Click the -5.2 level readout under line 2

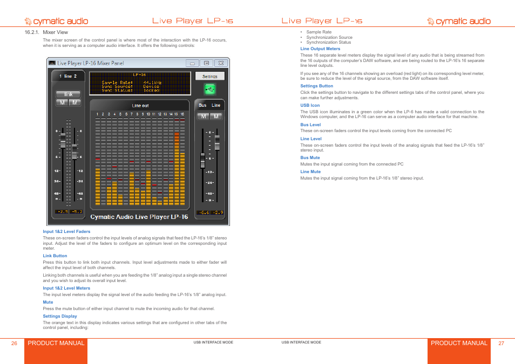click(x=76, y=212)
